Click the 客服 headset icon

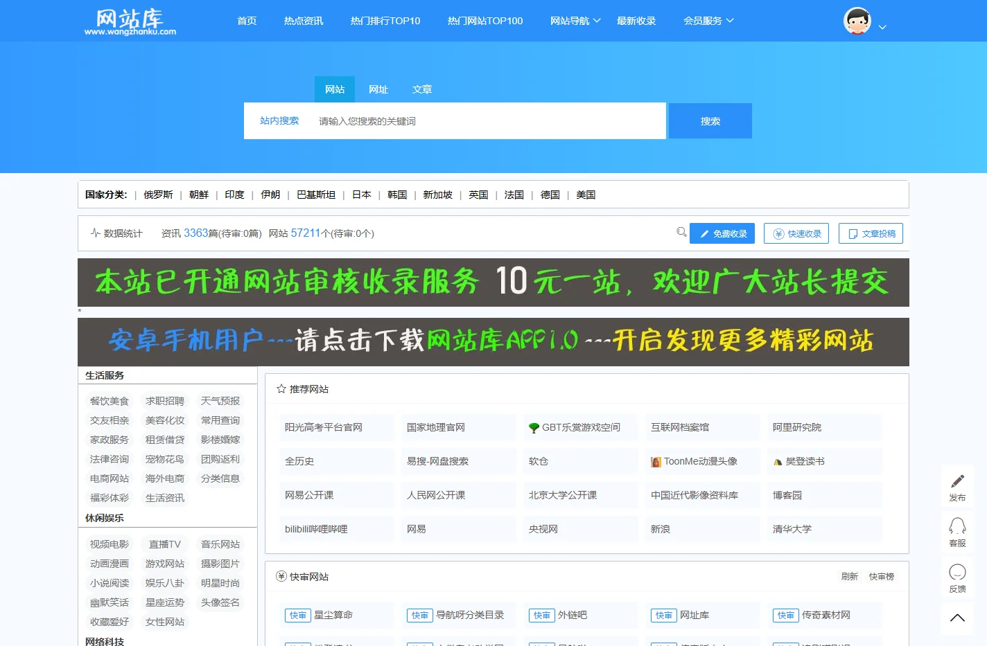click(957, 526)
